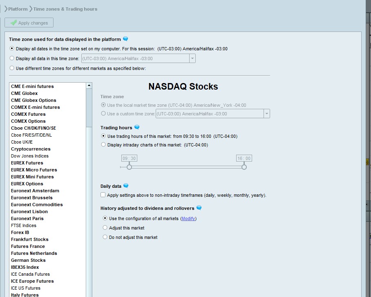371x297 pixels.
Task: Select display dates in my computer's time zone
Action: [x=12, y=49]
